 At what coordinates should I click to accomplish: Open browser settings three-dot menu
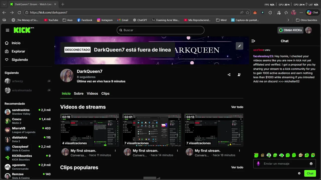[301, 12]
